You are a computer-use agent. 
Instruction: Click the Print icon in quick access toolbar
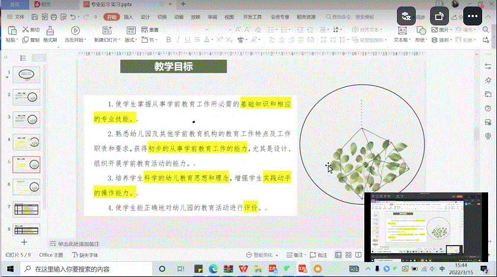(54, 17)
